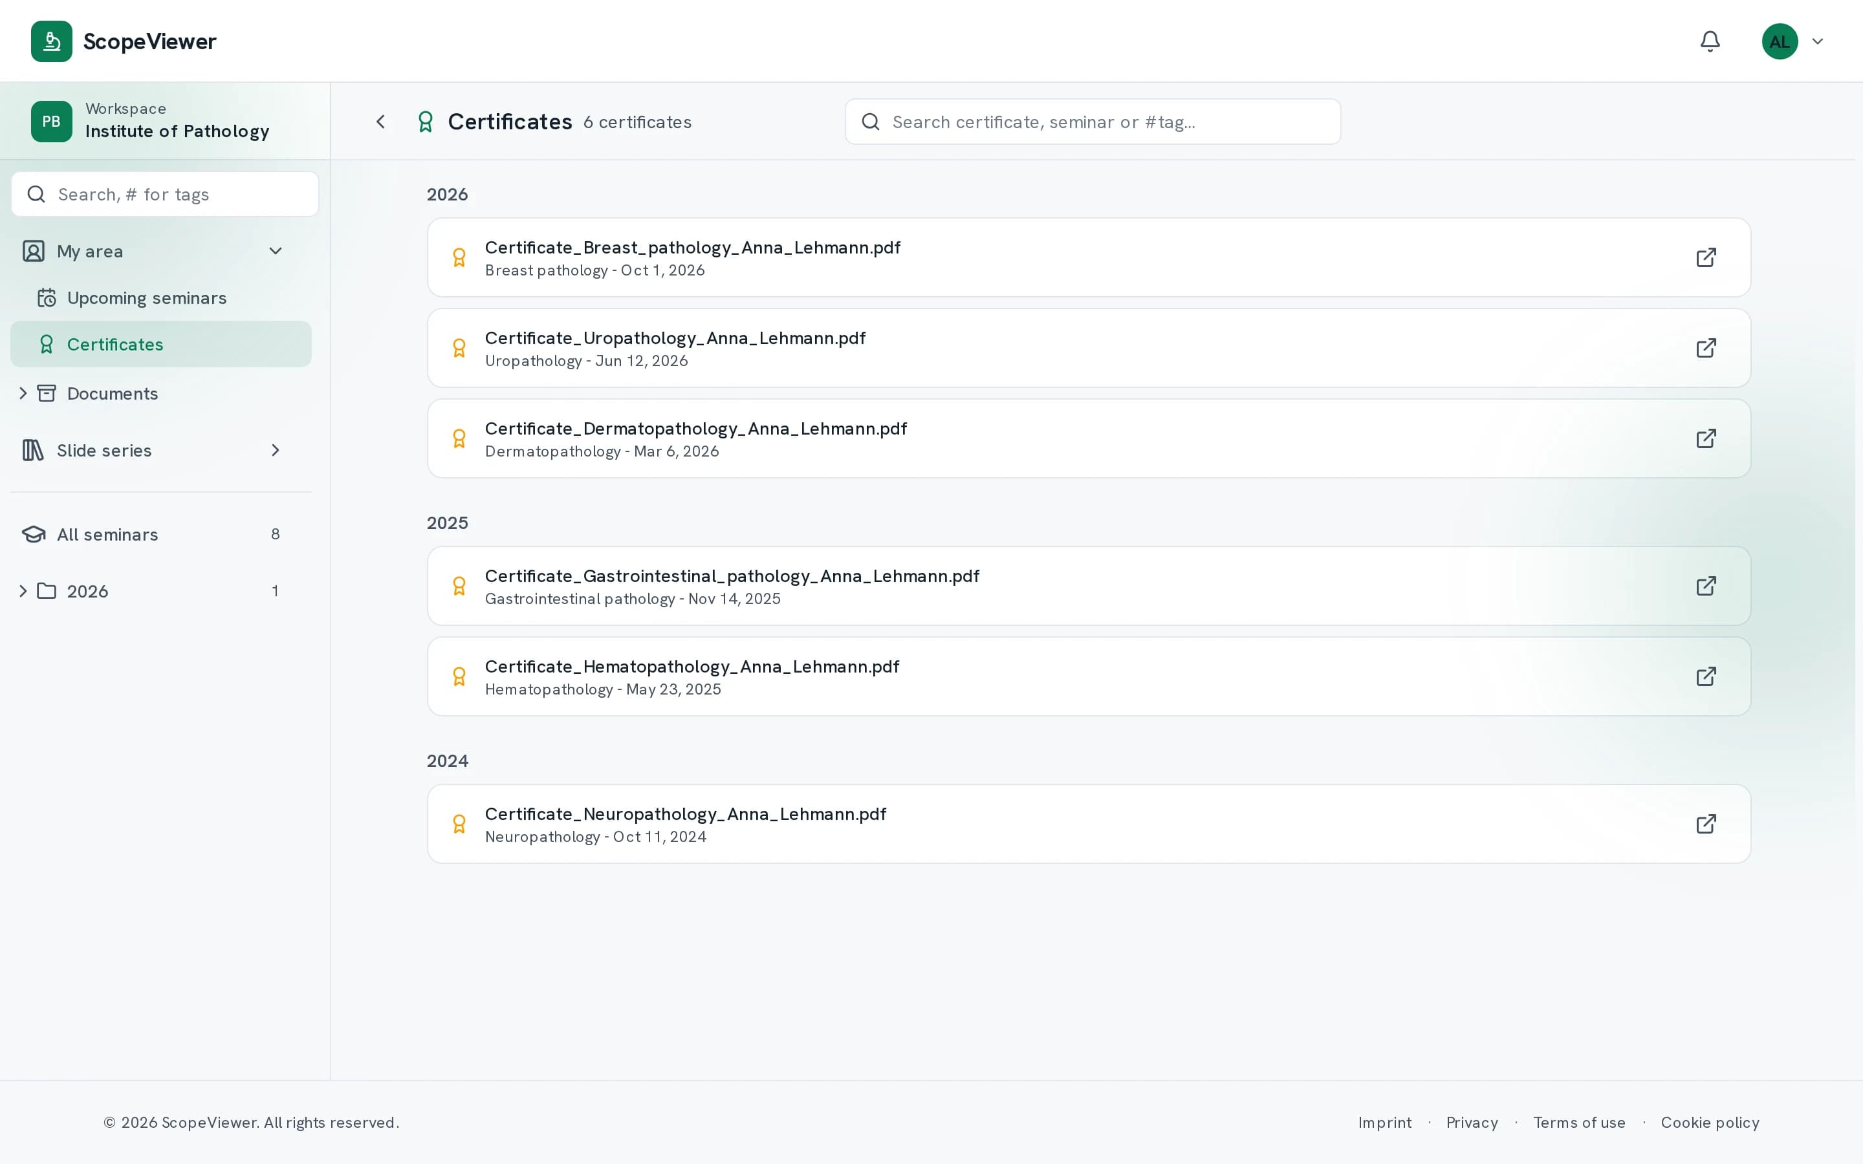Expand the Documents tree item
This screenshot has width=1863, height=1164.
(x=23, y=393)
